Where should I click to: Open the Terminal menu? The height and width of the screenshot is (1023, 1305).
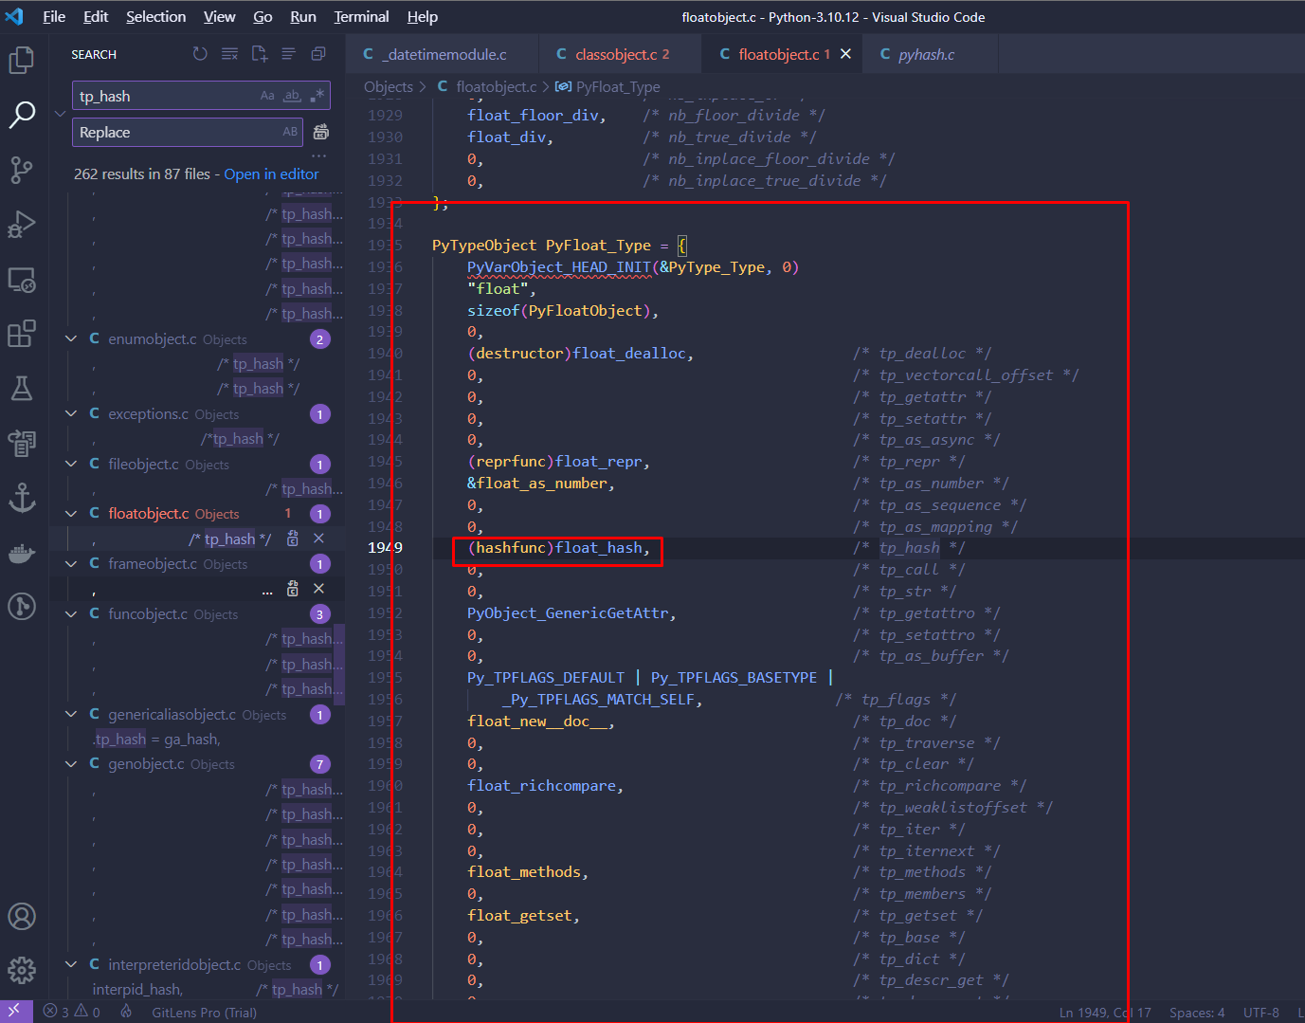(361, 17)
